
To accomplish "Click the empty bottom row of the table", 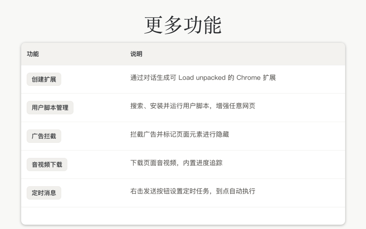I will pyautogui.click(x=183, y=216).
